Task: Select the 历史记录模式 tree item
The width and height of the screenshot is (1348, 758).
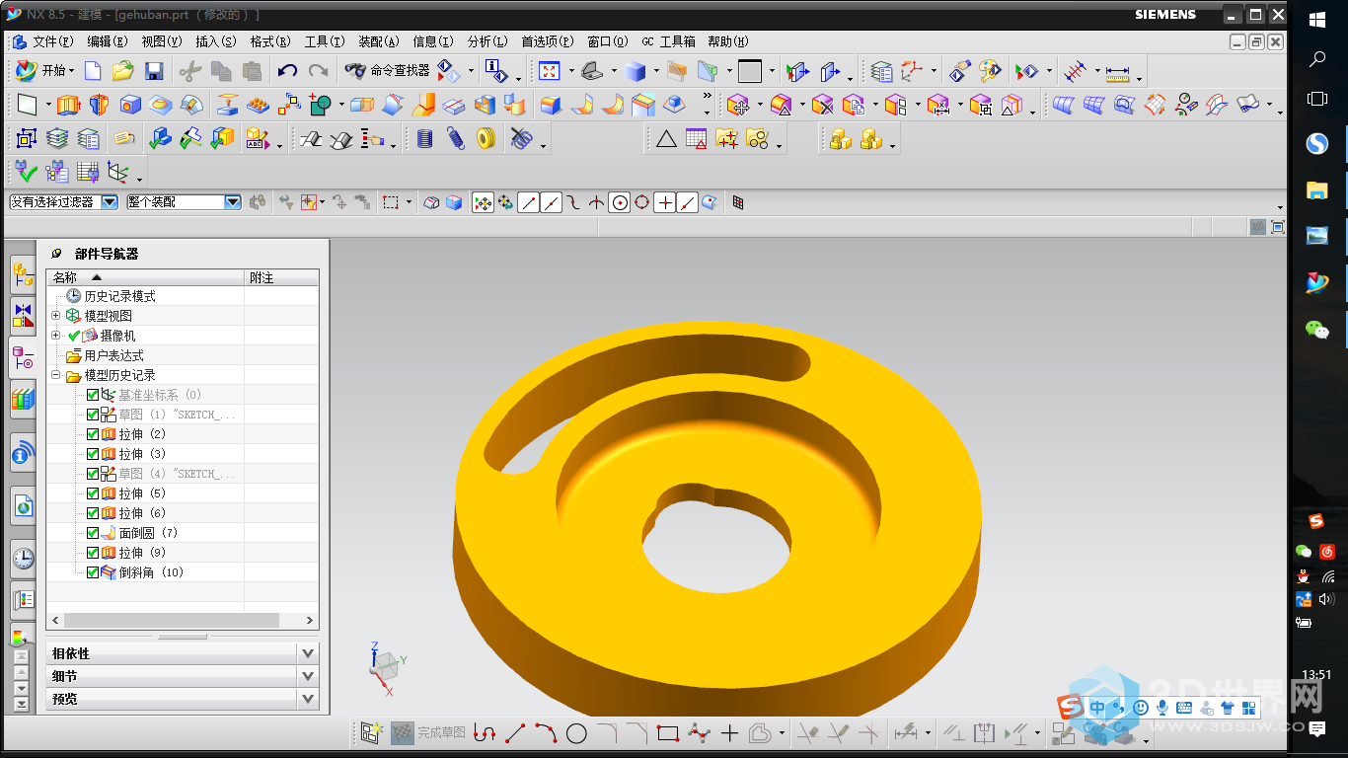Action: point(119,296)
